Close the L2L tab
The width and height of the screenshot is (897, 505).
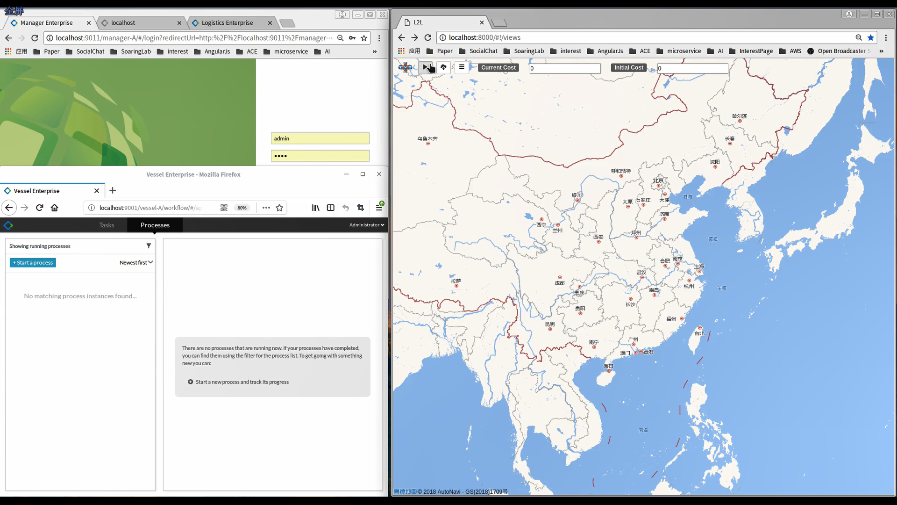(482, 22)
